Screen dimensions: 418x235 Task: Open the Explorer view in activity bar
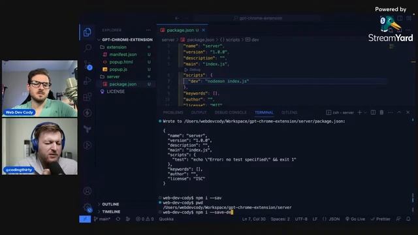point(87,32)
